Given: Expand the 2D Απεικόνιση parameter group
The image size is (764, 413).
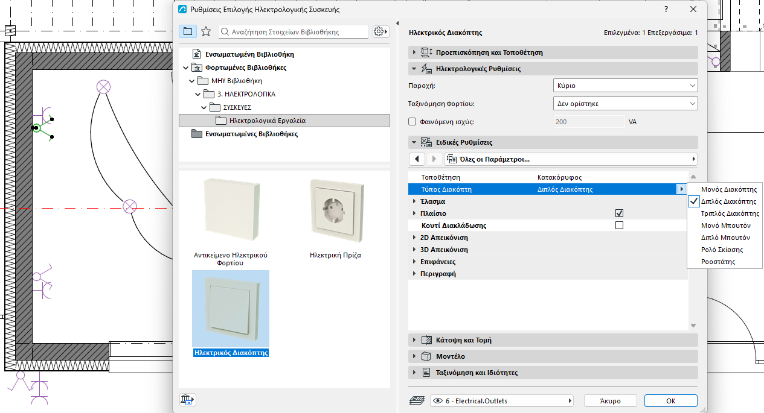Looking at the screenshot, I should click(414, 238).
